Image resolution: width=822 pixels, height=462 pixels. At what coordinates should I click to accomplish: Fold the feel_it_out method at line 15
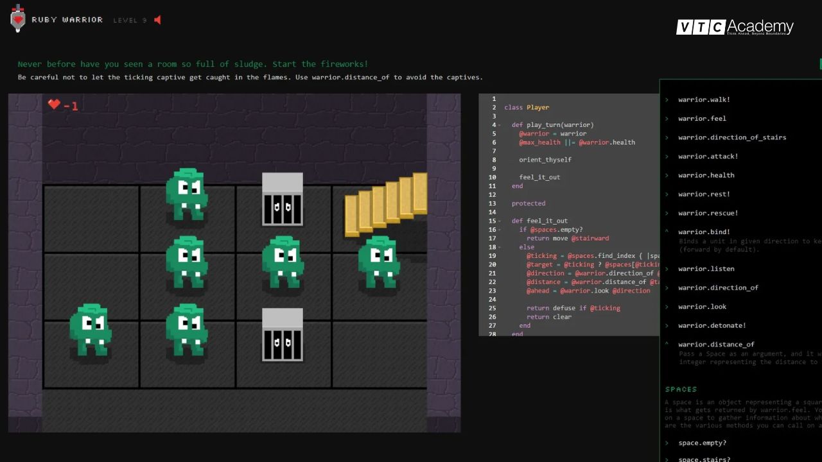[x=500, y=221]
